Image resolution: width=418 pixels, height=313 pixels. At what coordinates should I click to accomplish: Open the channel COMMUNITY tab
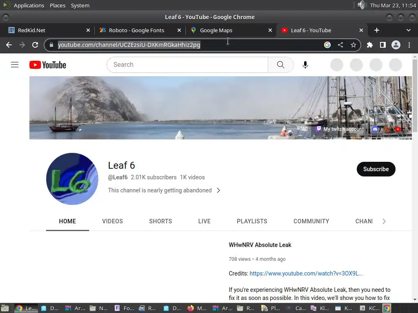click(x=311, y=221)
